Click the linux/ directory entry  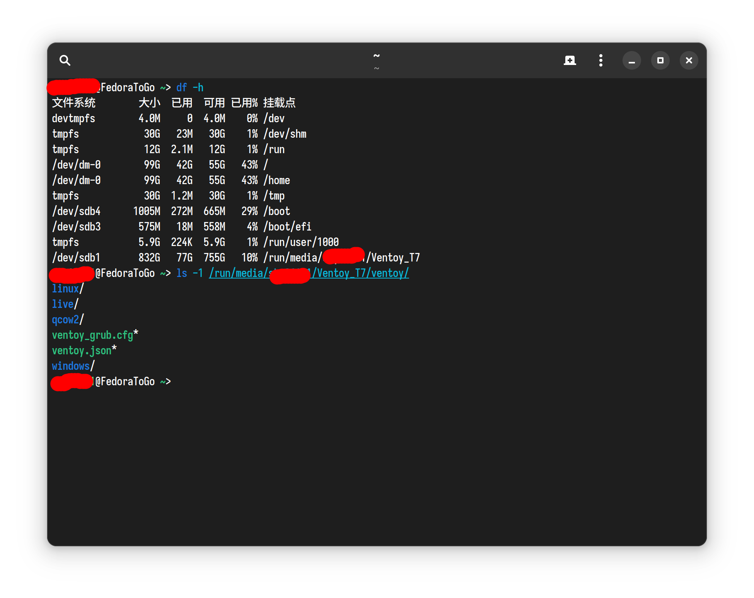pos(66,289)
